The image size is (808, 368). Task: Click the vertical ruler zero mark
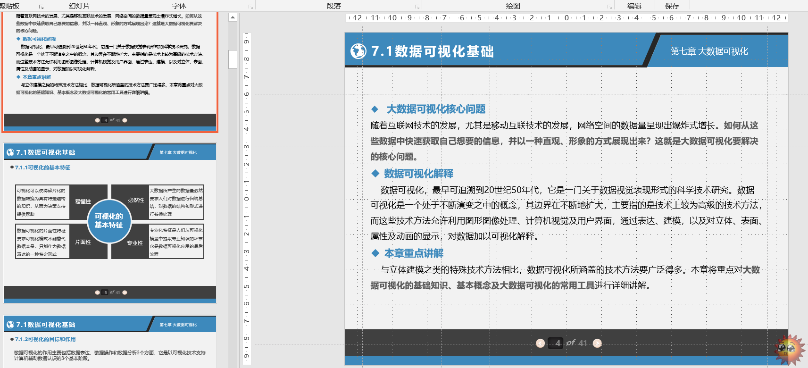246,199
